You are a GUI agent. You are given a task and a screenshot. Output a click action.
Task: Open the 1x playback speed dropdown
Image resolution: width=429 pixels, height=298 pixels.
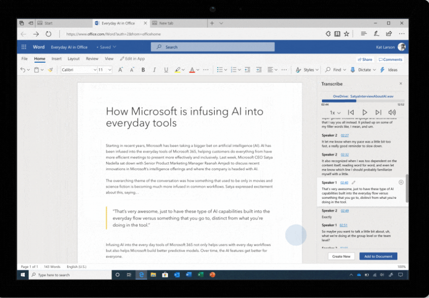point(335,112)
